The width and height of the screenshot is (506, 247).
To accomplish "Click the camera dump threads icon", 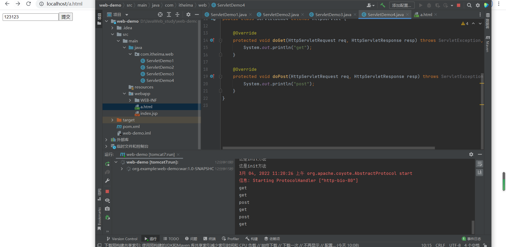I will pos(107,209).
